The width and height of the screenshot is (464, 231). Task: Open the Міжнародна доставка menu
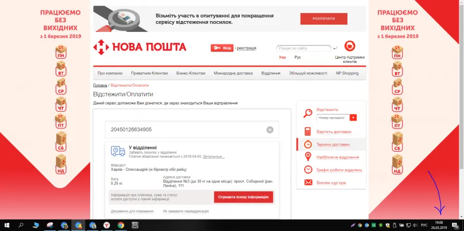[233, 73]
